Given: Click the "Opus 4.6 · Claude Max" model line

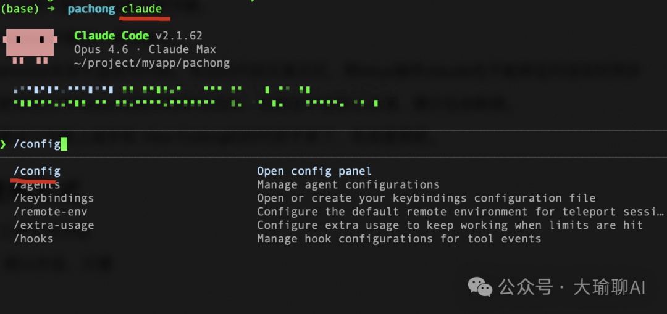Looking at the screenshot, I should pos(145,49).
